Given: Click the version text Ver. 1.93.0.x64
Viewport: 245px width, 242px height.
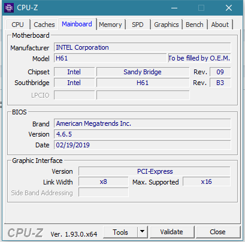Looking at the screenshot, I should pyautogui.click(x=74, y=234).
